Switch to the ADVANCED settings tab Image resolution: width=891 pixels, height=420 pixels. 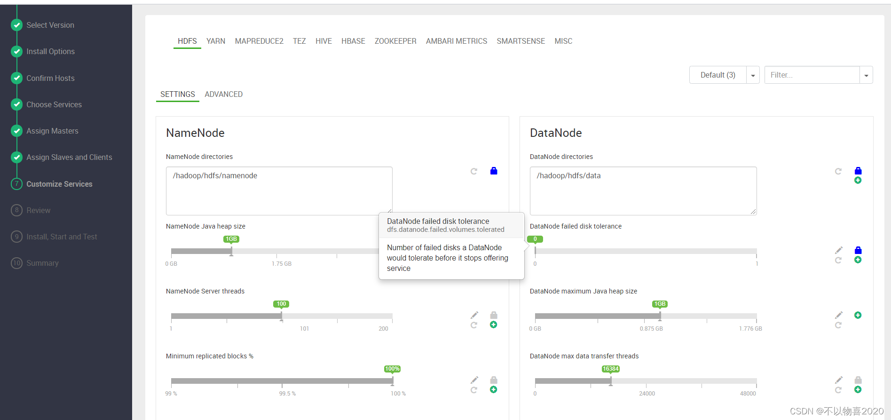tap(224, 94)
